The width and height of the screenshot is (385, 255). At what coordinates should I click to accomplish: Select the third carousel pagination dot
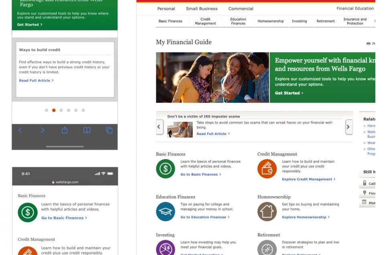point(61,110)
